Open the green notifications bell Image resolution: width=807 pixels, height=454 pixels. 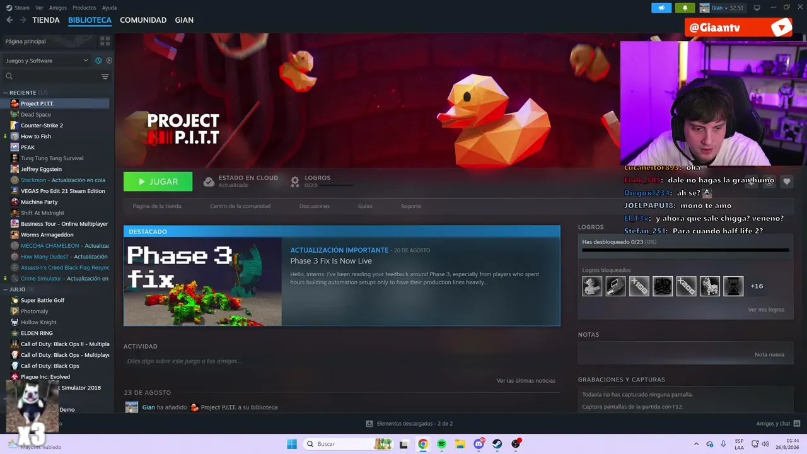coord(685,8)
